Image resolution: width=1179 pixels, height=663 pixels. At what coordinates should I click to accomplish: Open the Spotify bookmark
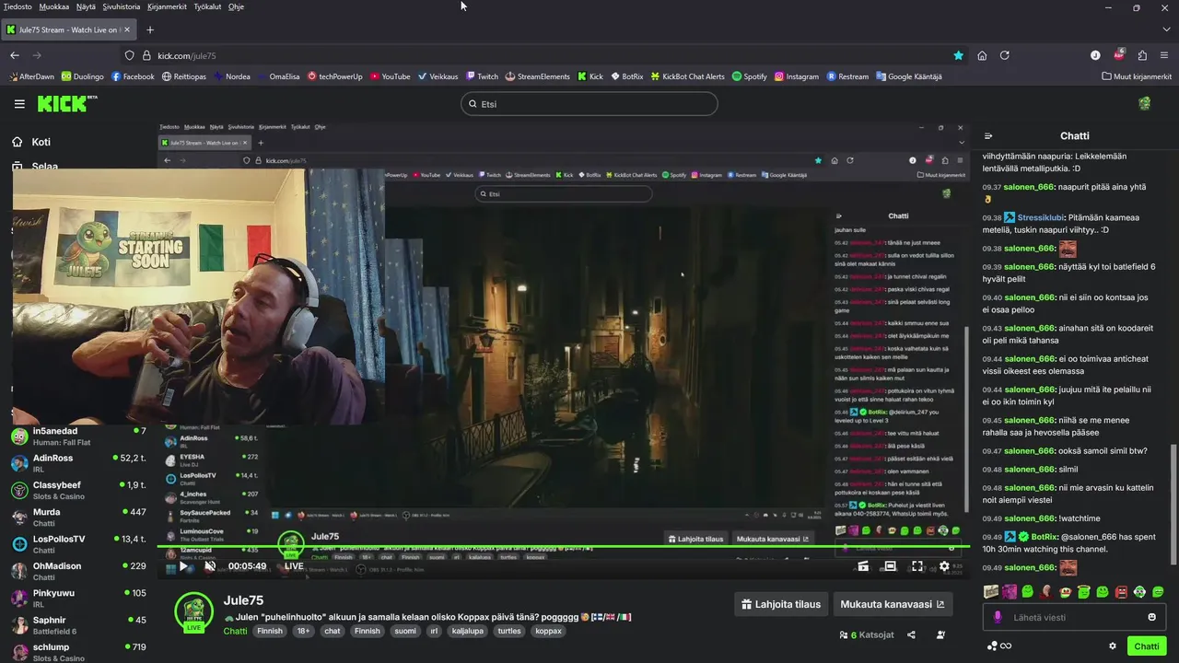750,76
